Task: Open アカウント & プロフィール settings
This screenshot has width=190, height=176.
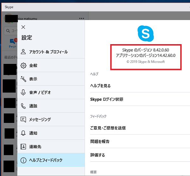Action: click(51, 52)
